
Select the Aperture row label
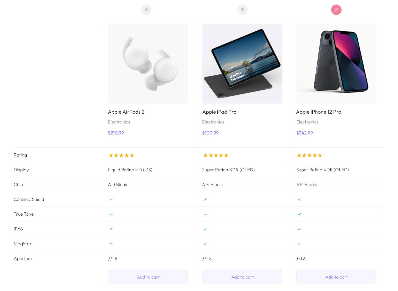[23, 258]
